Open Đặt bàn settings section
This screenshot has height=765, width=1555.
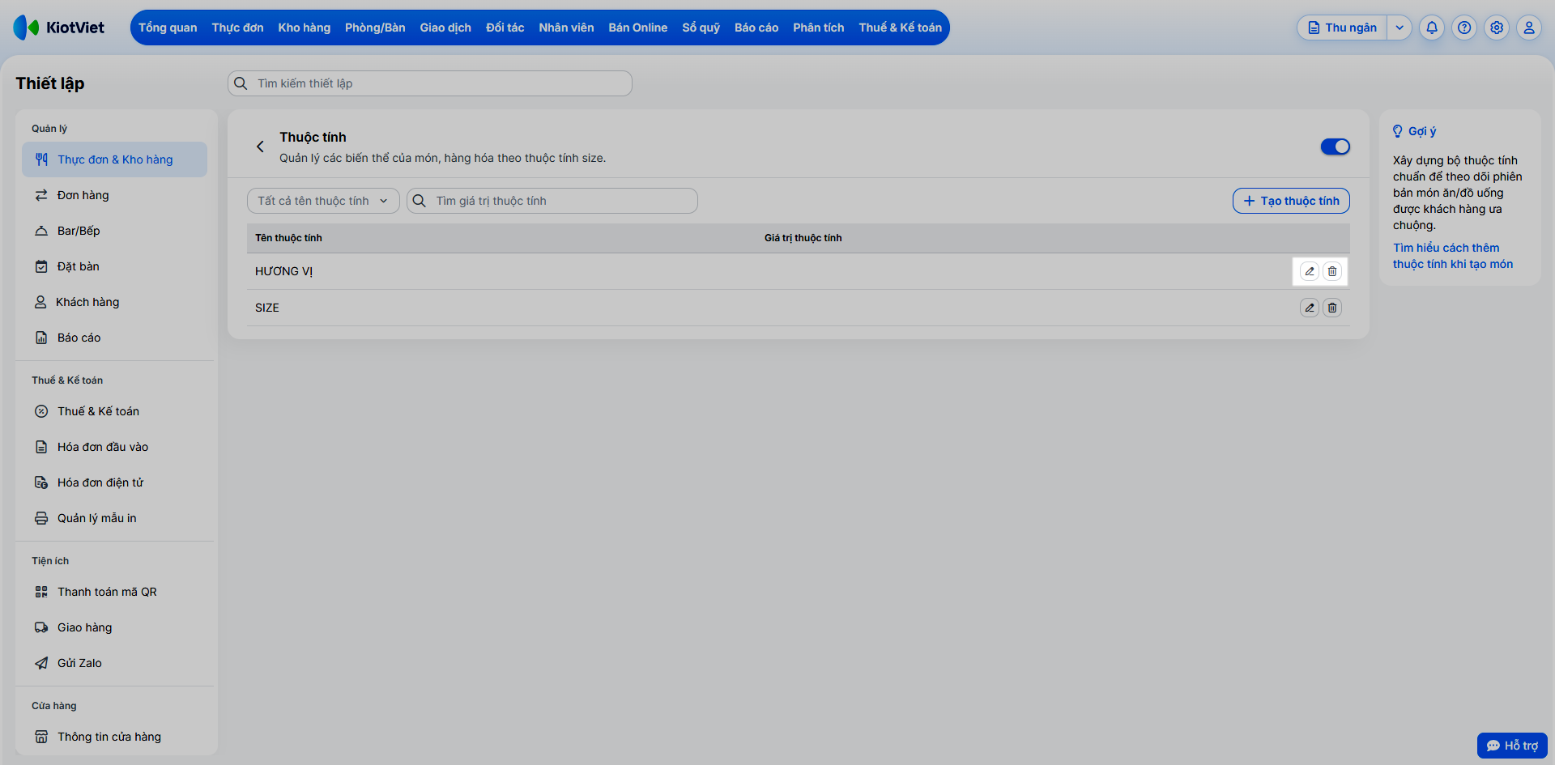(114, 266)
